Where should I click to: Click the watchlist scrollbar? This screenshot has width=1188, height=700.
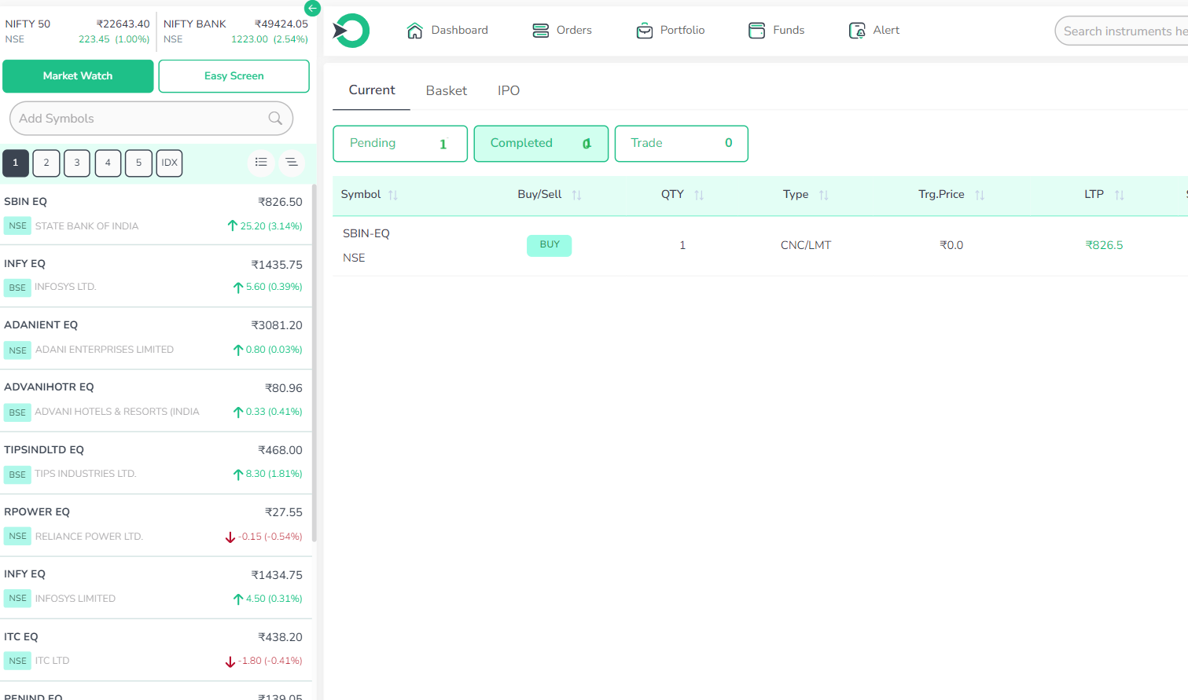click(314, 363)
